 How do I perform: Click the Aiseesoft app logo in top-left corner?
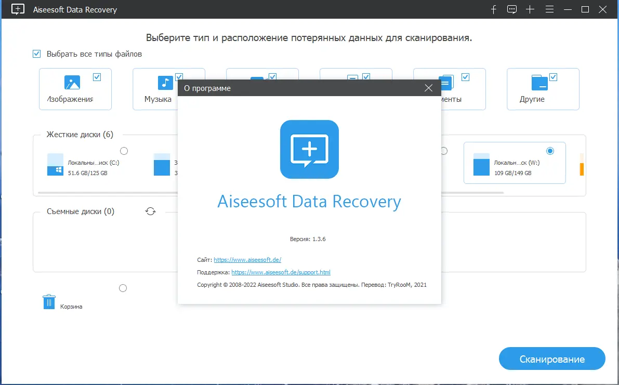[17, 9]
